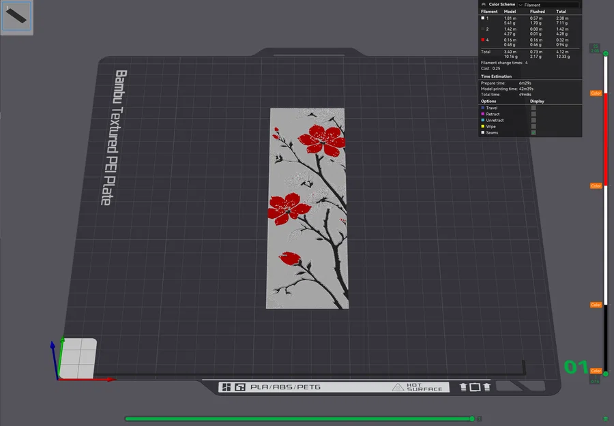Enable the Travel display checkbox

pyautogui.click(x=533, y=108)
